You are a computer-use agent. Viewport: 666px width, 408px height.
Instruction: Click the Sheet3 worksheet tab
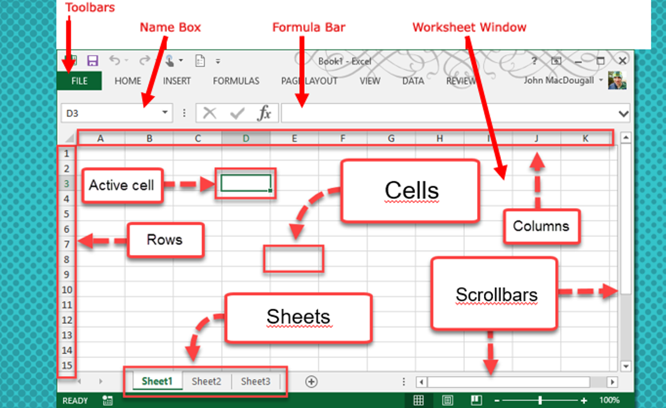tap(256, 381)
